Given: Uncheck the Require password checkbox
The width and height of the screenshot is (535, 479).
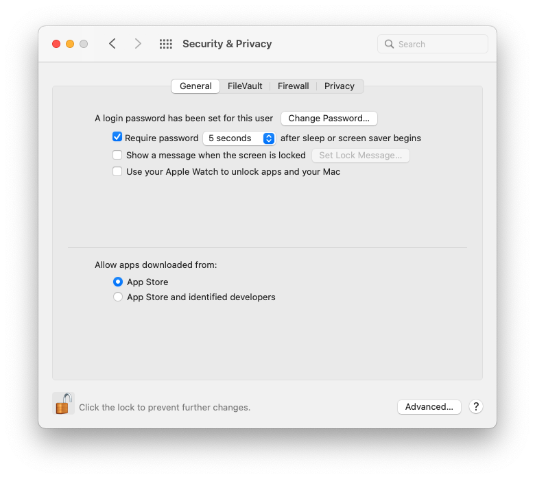Looking at the screenshot, I should pos(117,137).
